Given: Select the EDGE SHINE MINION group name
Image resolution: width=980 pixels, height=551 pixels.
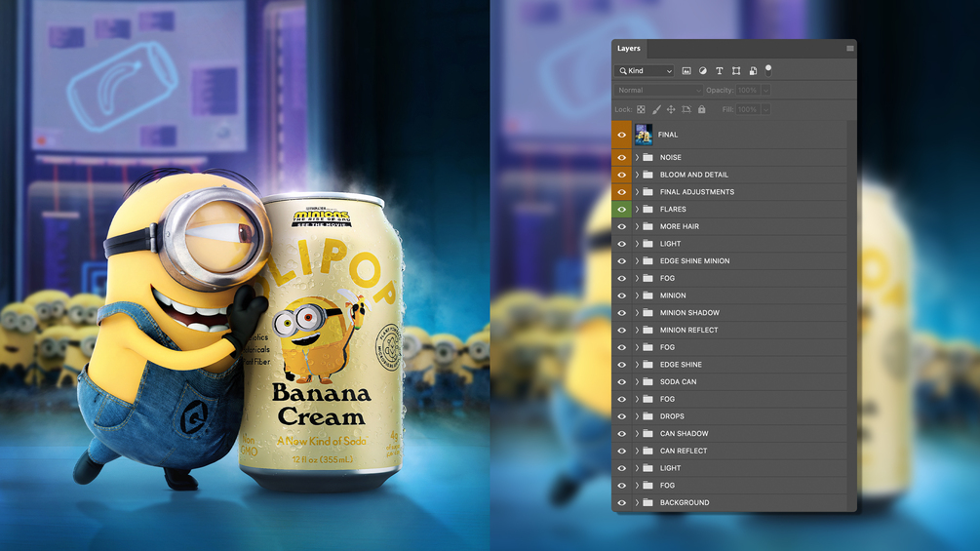Looking at the screenshot, I should tap(695, 261).
